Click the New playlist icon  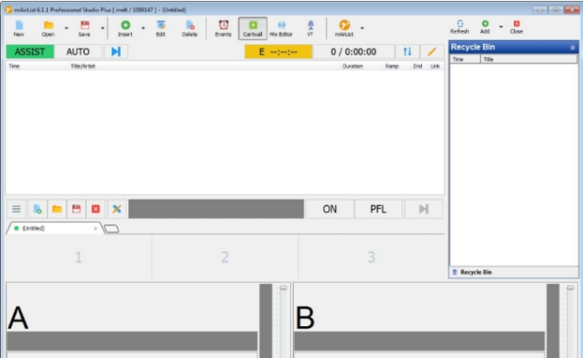pos(19,27)
